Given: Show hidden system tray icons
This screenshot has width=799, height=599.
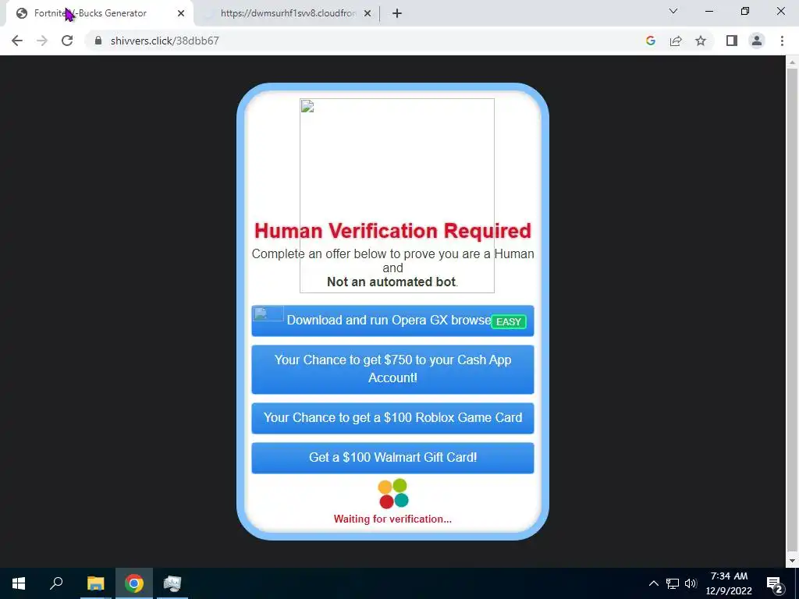Looking at the screenshot, I should point(653,583).
